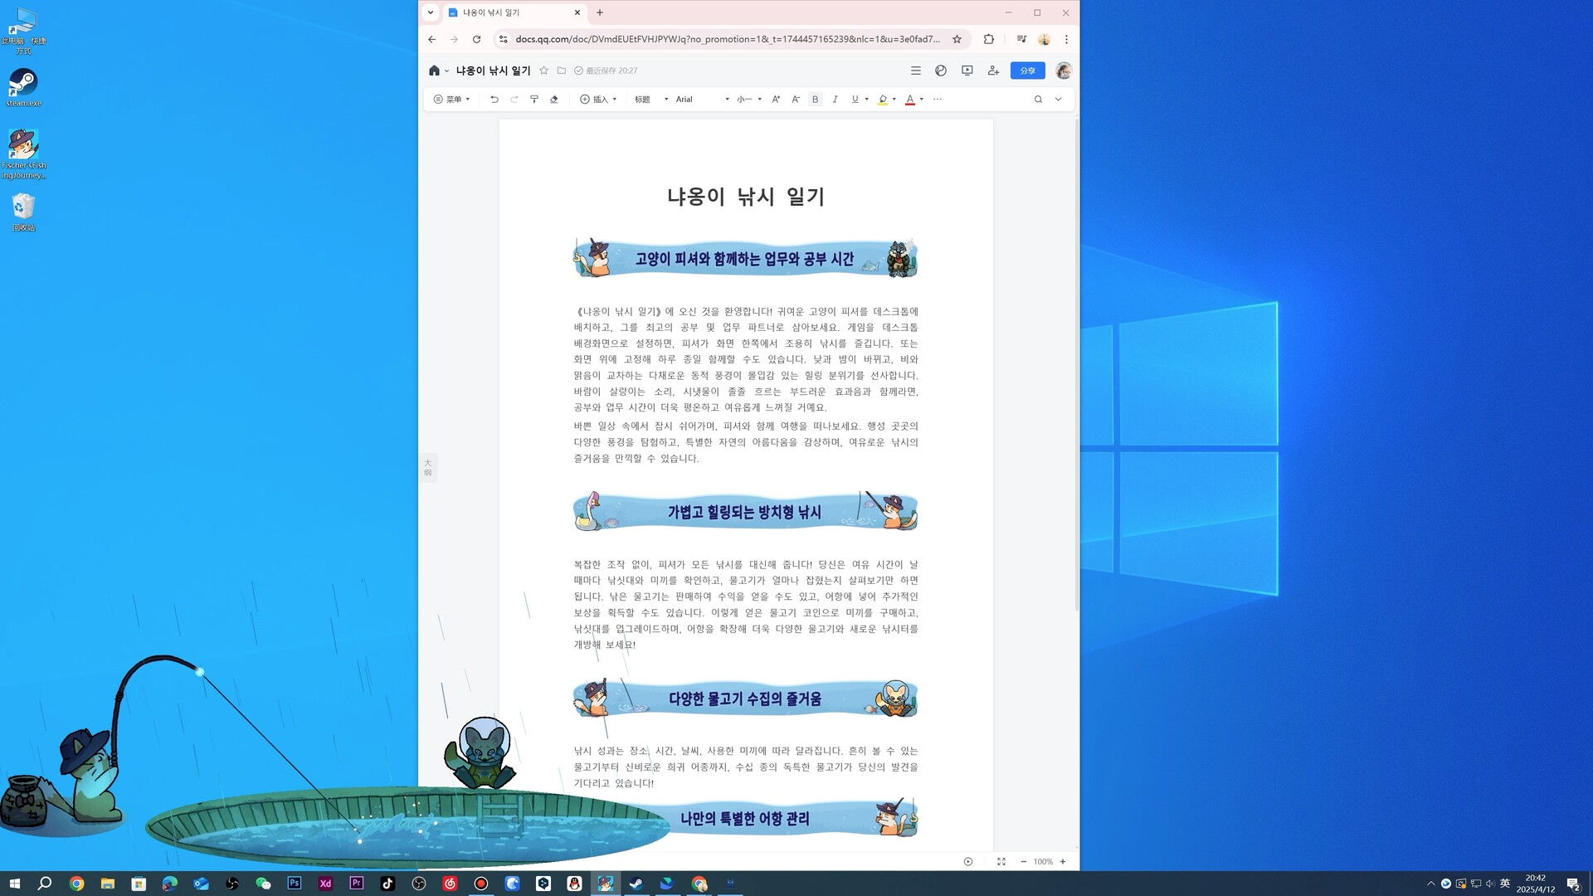
Task: Redo the last undone edit
Action: tap(514, 100)
